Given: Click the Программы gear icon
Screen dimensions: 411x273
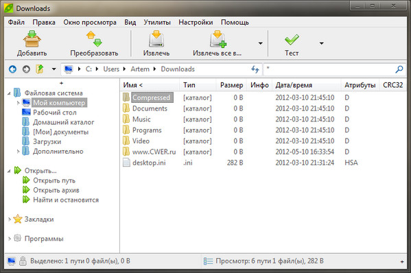Looking at the screenshot, I should coord(17,238).
